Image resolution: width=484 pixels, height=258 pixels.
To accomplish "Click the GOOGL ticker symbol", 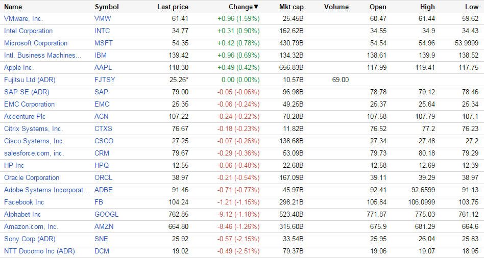I will click(106, 215).
